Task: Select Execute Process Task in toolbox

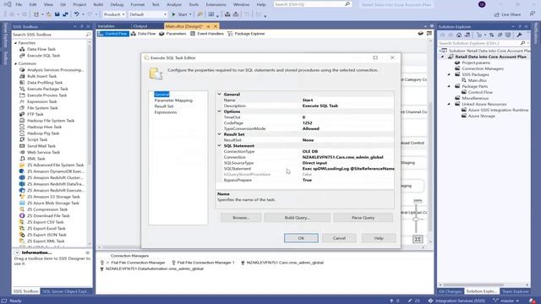Action: coord(47,95)
